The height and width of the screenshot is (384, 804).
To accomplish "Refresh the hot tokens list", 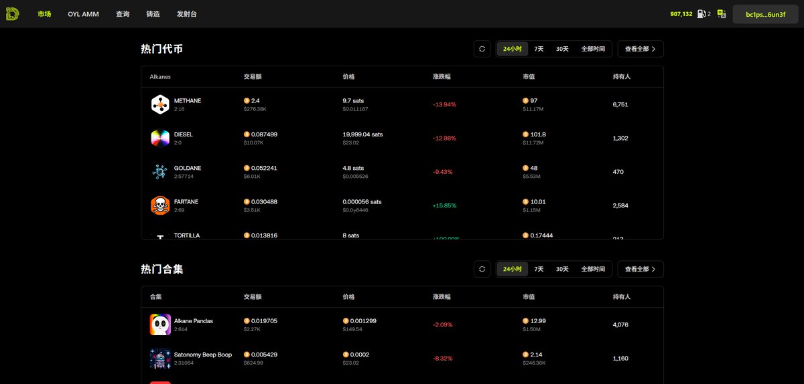I will pos(482,49).
